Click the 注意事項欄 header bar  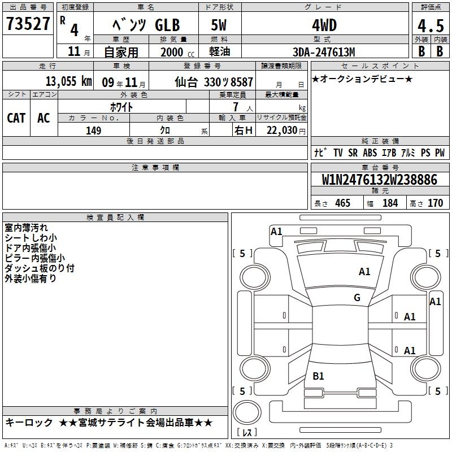[x=155, y=167]
